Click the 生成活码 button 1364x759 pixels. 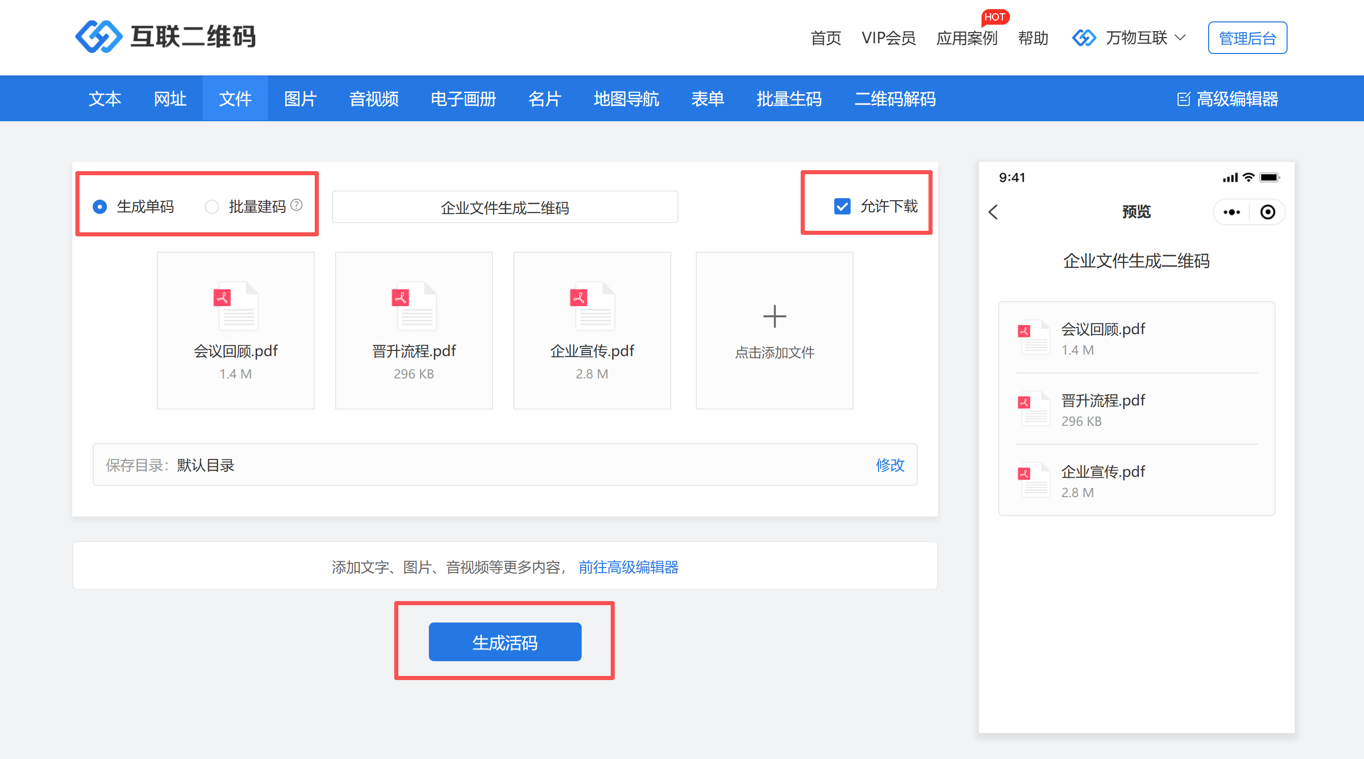coord(505,642)
